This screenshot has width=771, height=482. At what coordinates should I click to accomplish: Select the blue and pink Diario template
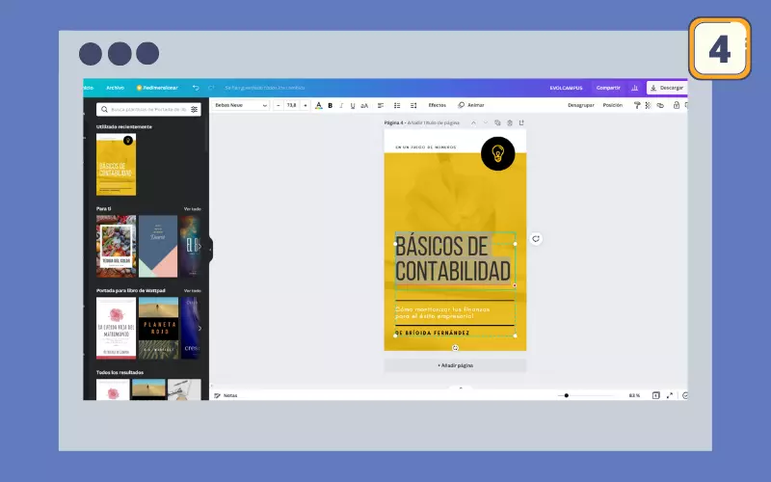[158, 246]
